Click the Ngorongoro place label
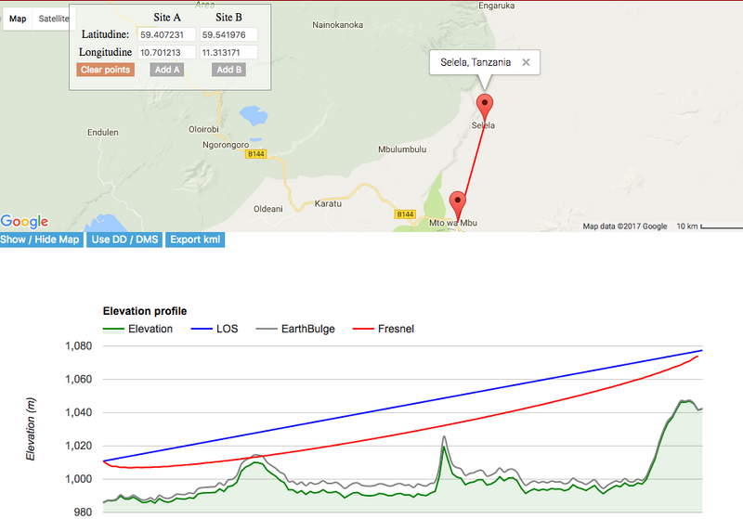The width and height of the screenshot is (743, 519). tap(226, 145)
